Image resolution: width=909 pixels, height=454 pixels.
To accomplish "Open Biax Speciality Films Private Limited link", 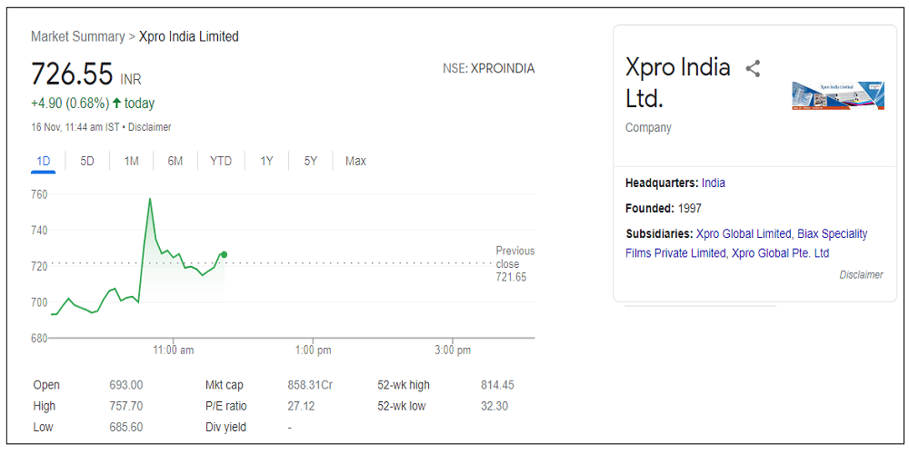I will click(746, 243).
